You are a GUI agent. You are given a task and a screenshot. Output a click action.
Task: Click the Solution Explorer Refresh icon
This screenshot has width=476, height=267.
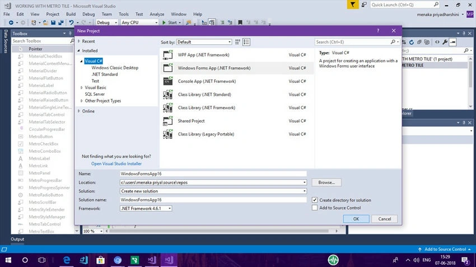pyautogui.click(x=412, y=42)
